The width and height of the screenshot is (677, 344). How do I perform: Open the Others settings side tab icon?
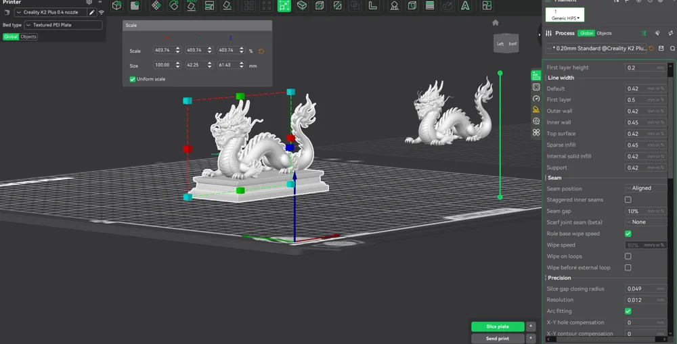[x=536, y=132]
